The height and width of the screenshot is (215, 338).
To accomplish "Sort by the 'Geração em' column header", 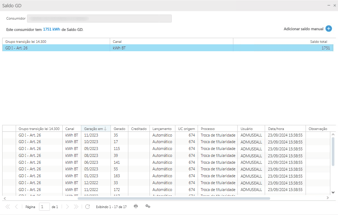I will tap(96, 129).
